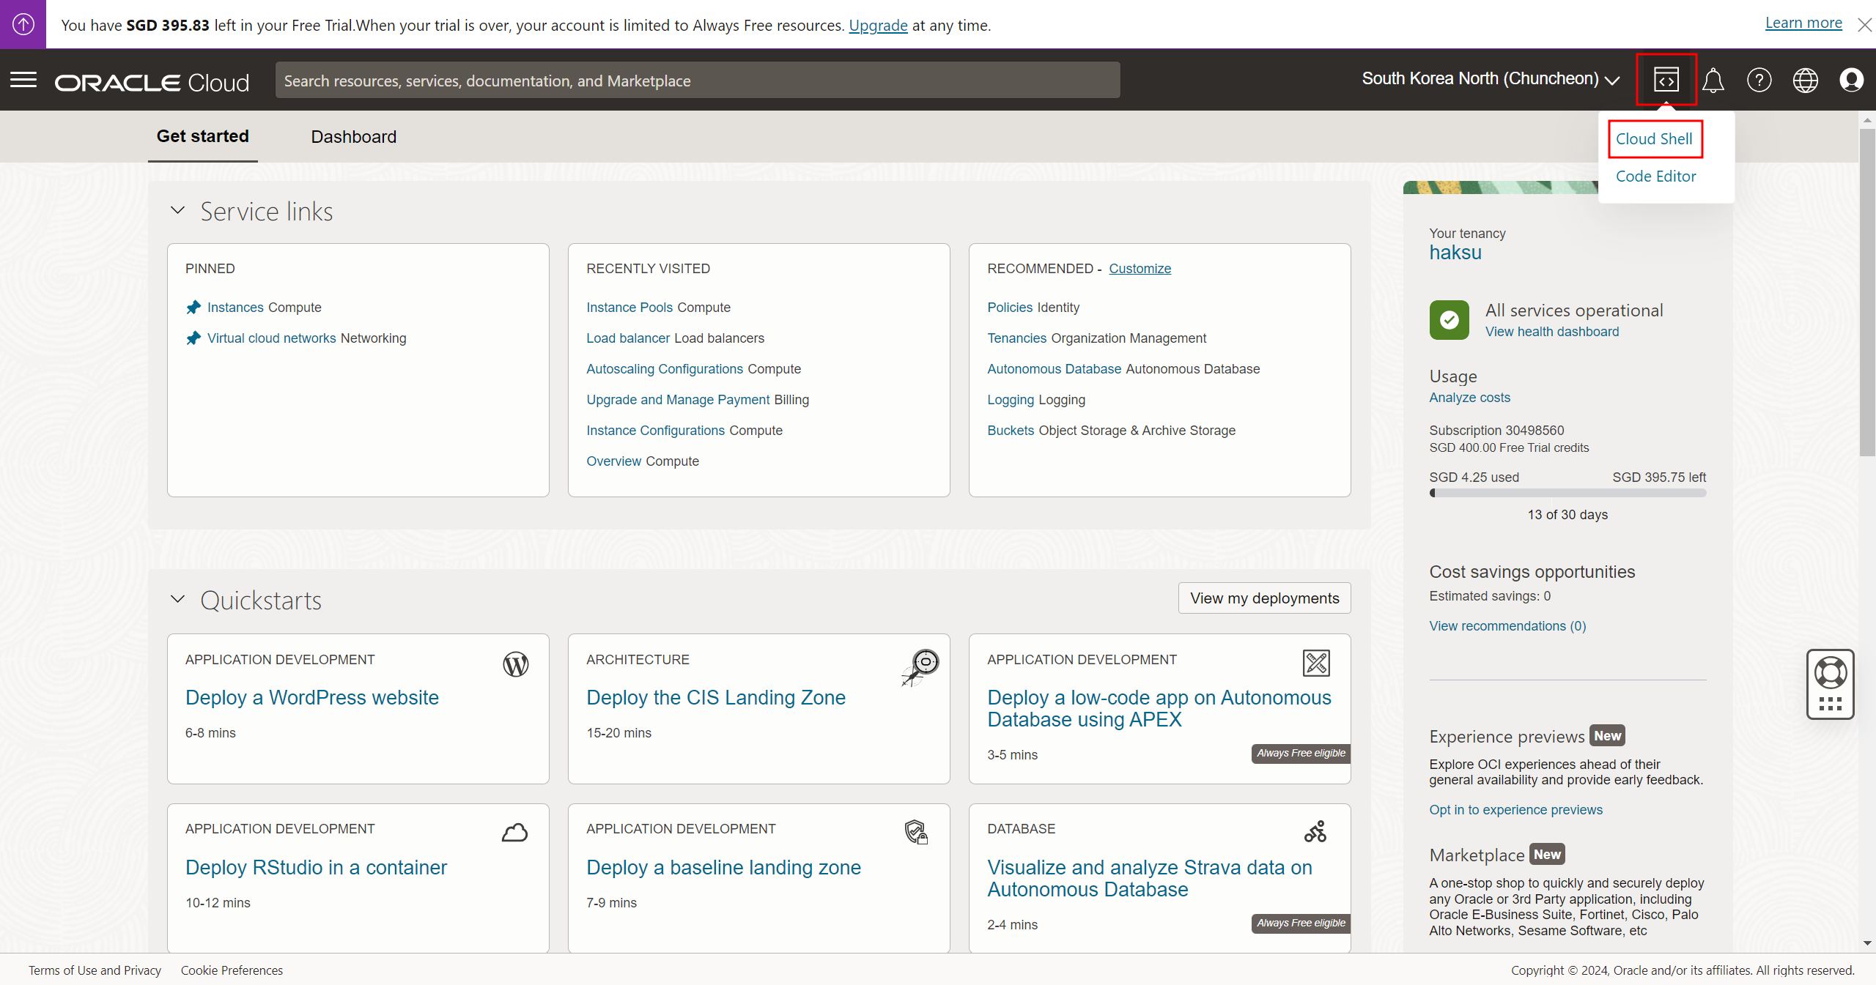The height and width of the screenshot is (985, 1876).
Task: Click the WordPress quickstart icon
Action: point(515,664)
